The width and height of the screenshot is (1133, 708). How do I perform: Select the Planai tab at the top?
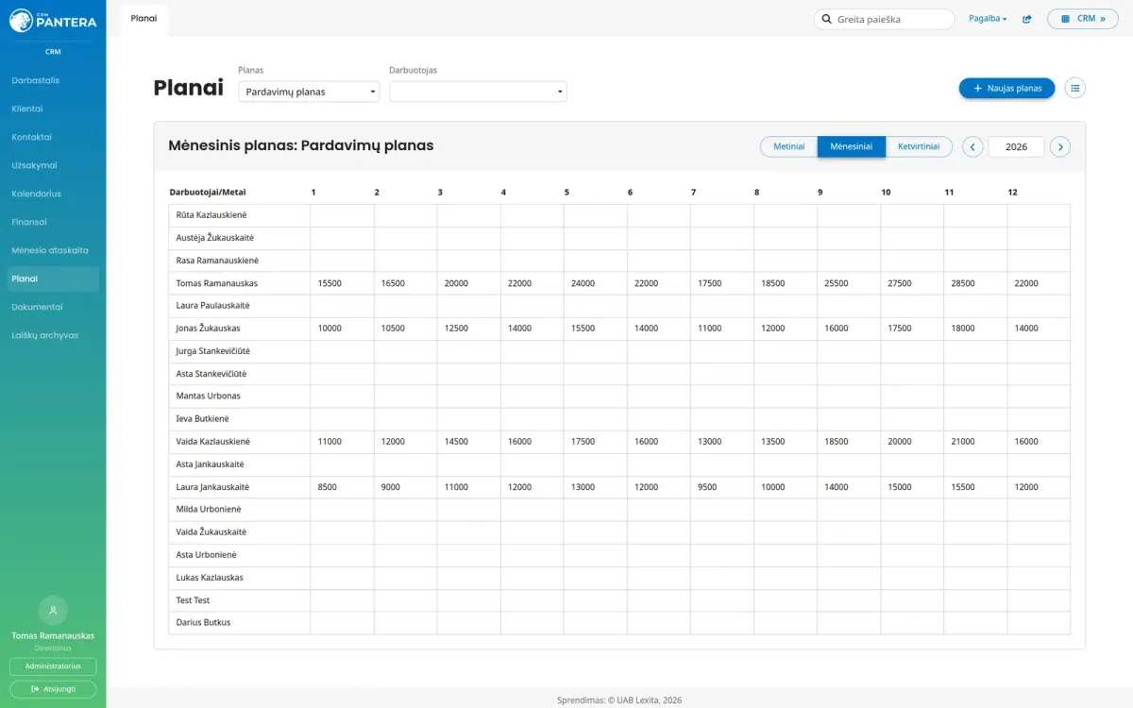[144, 19]
